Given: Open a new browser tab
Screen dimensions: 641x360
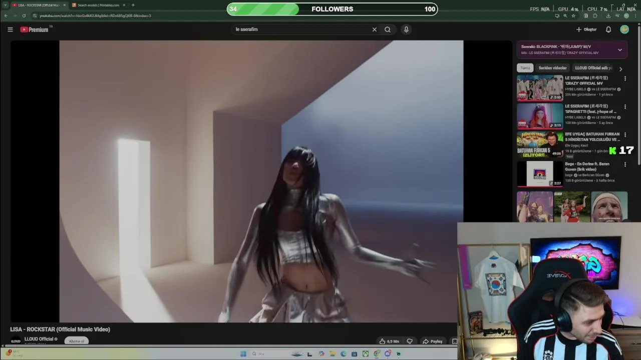Looking at the screenshot, I should pyautogui.click(x=133, y=5).
